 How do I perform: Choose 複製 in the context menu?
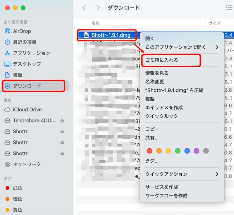coord(150,99)
